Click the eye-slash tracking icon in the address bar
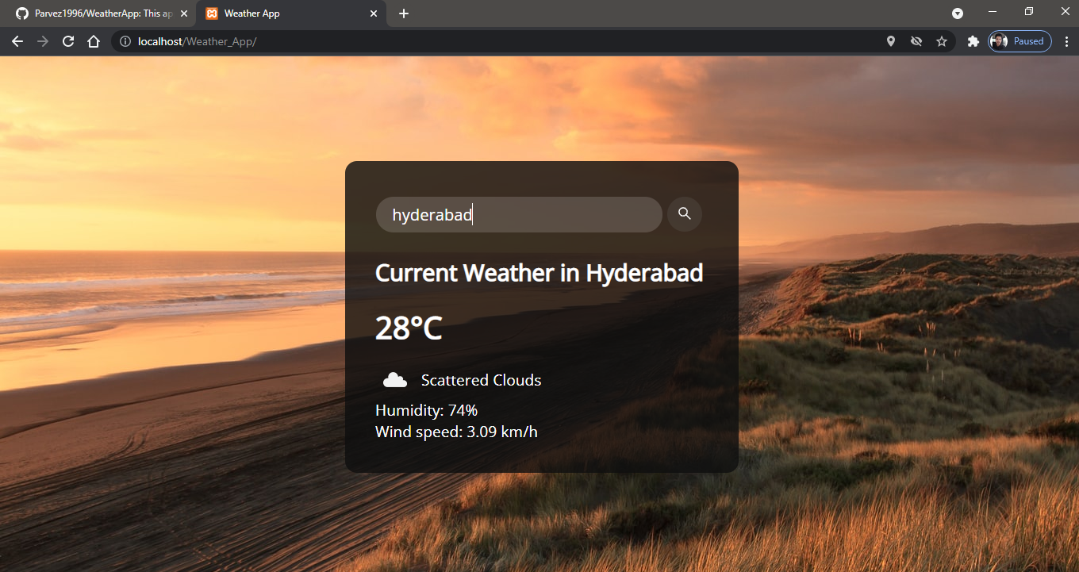The image size is (1079, 572). pos(916,40)
